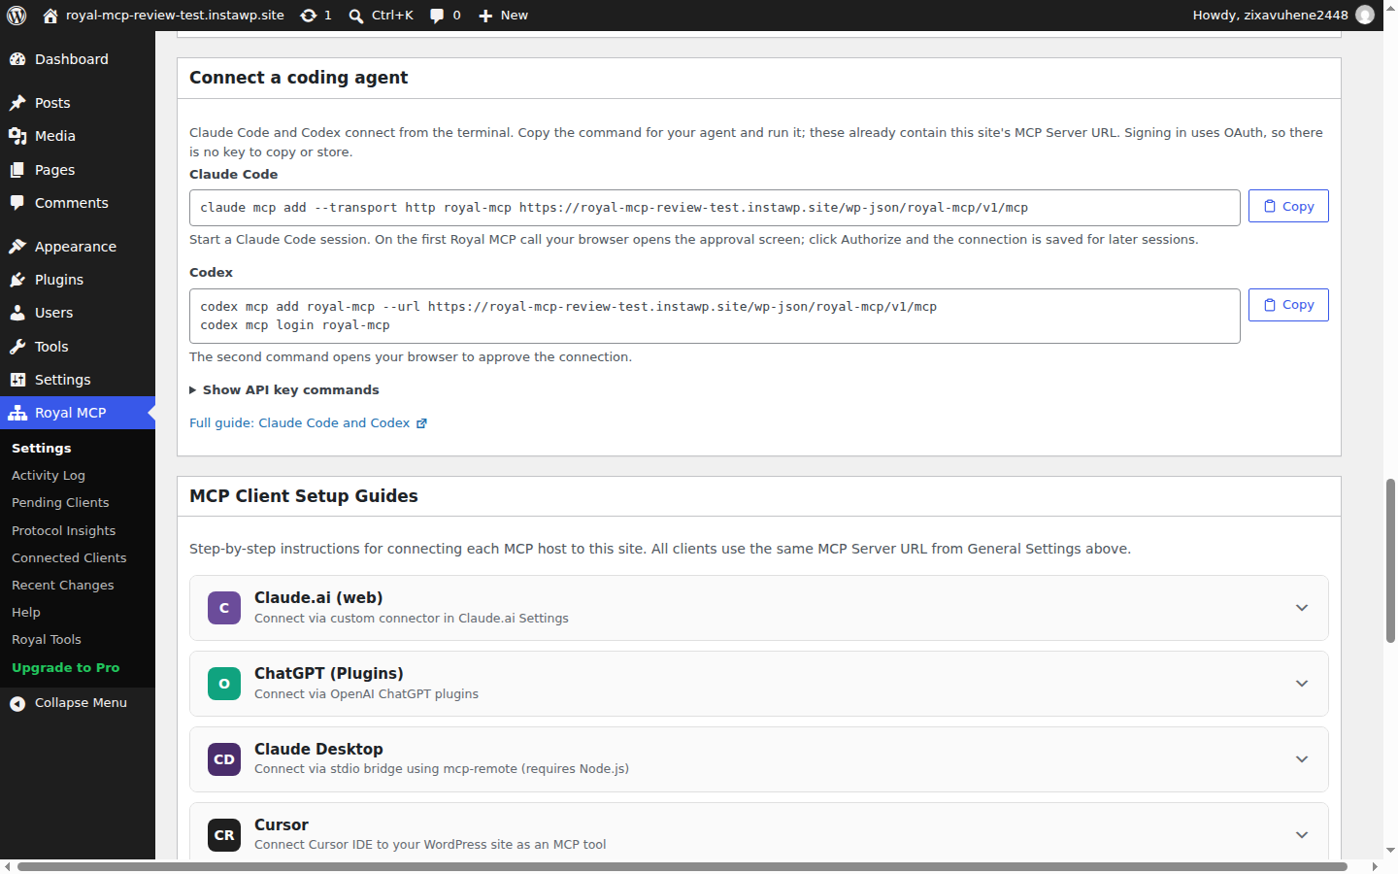Screen dimensions: 1398x874
Task: Click the Collapse Menu arrow icon
Action: tap(17, 703)
